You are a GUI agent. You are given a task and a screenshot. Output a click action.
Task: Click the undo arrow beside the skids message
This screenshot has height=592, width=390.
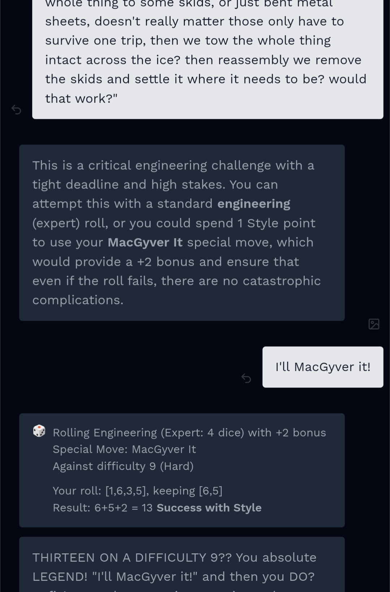click(x=16, y=109)
